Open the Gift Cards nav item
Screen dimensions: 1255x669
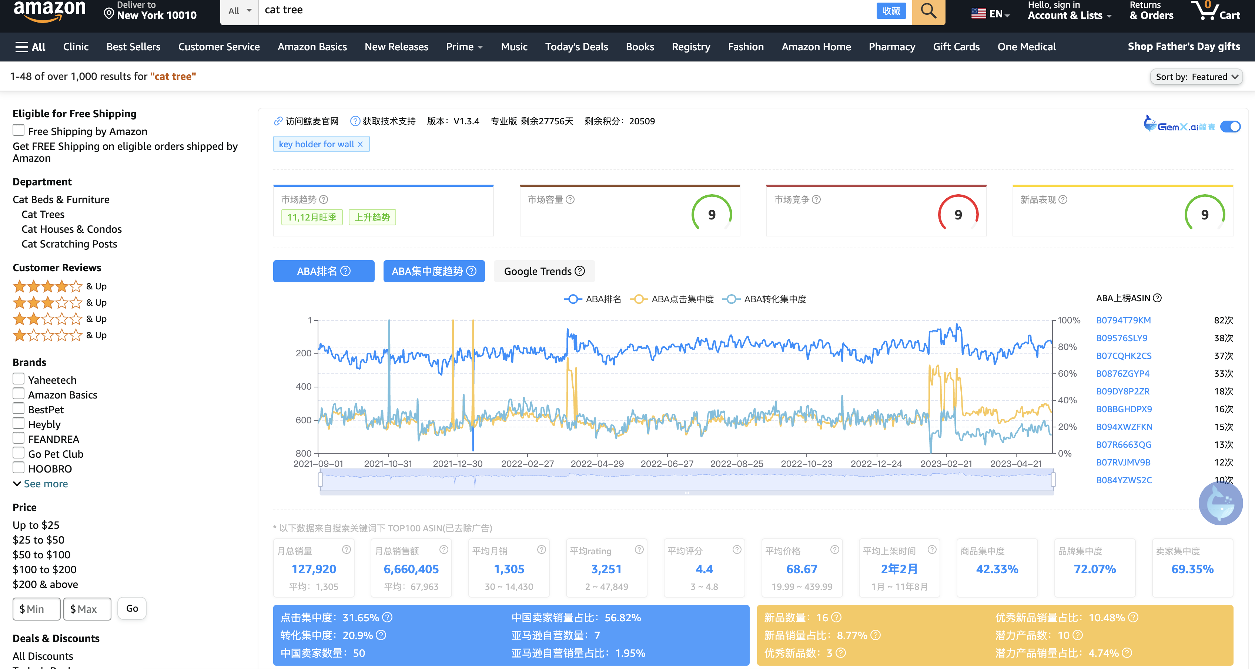956,47
